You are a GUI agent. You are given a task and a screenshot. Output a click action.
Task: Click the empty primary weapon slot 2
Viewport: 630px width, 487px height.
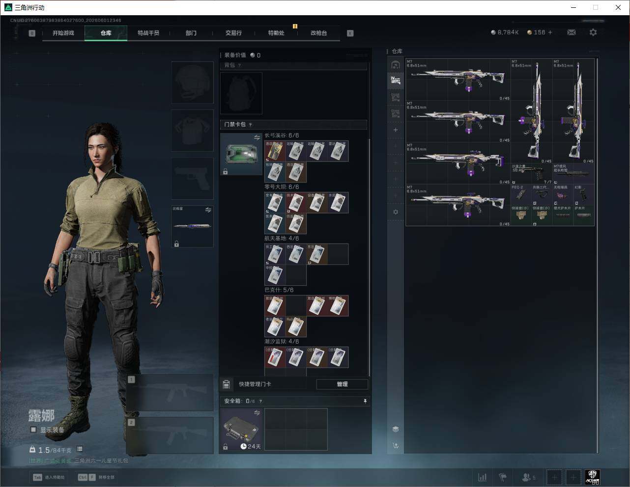point(170,436)
